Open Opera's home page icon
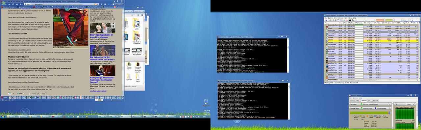421x130 pixels. point(17,4)
